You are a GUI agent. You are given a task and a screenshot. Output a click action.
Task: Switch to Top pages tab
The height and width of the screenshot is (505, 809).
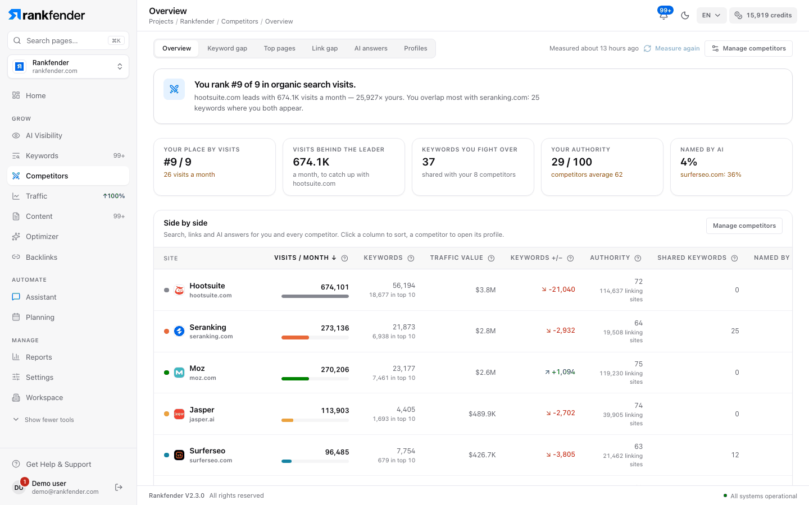pos(279,48)
